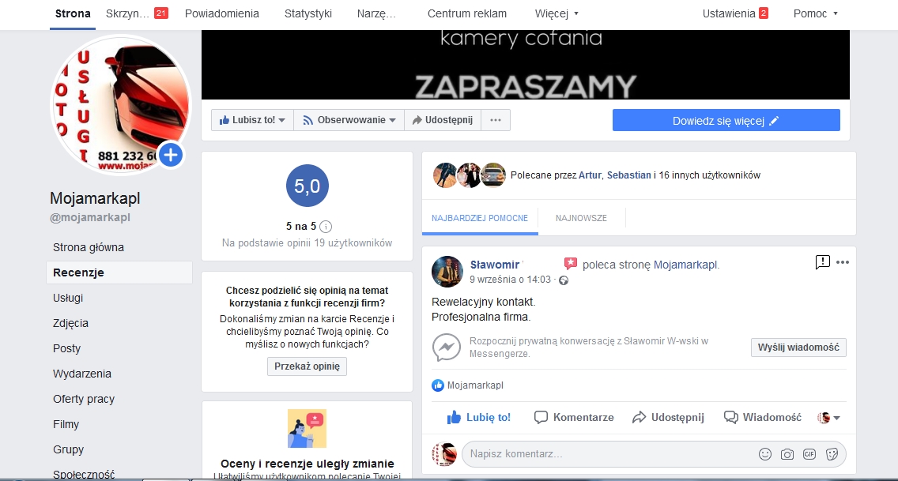Viewport: 898px width, 481px height.
Task: Click the info icon next to 5 na 5
Action: (x=326, y=226)
